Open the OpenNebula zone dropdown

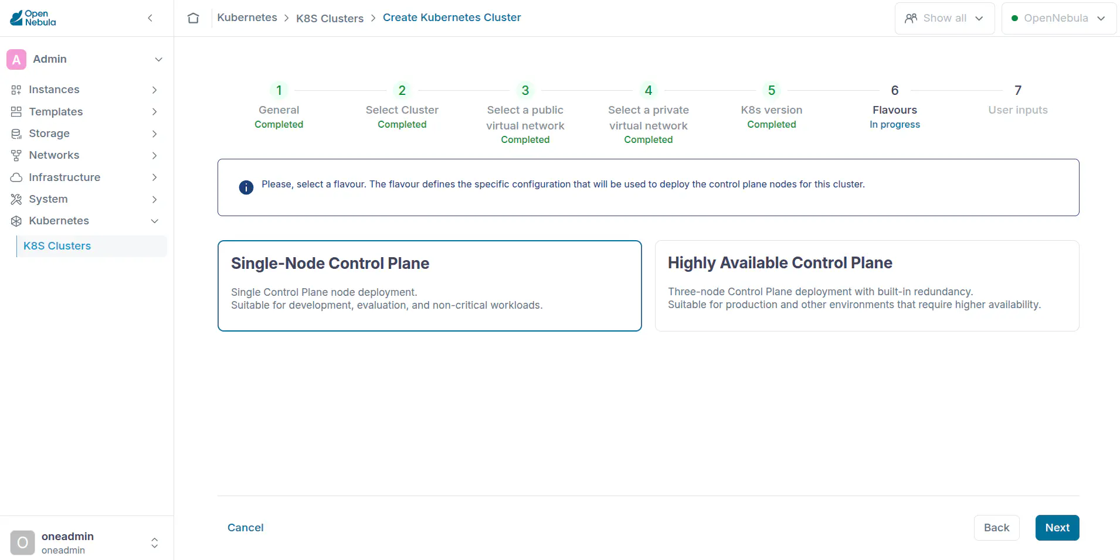coord(1059,18)
